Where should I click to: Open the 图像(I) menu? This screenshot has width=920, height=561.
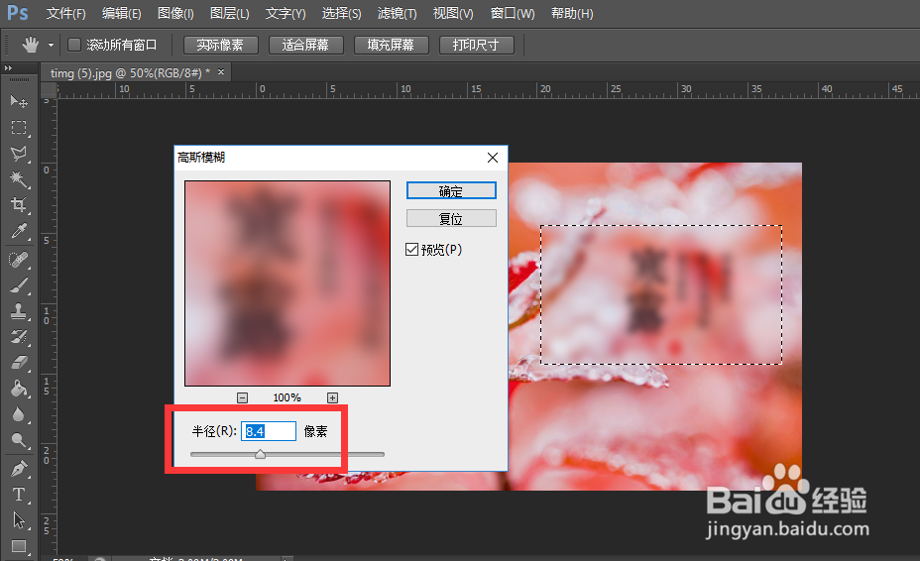175,13
